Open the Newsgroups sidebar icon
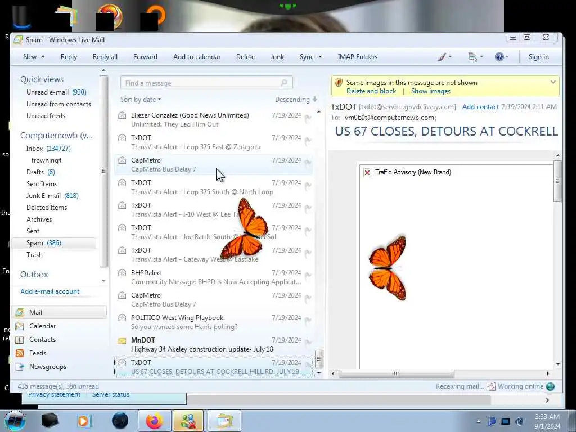The width and height of the screenshot is (576, 432). pyautogui.click(x=20, y=367)
